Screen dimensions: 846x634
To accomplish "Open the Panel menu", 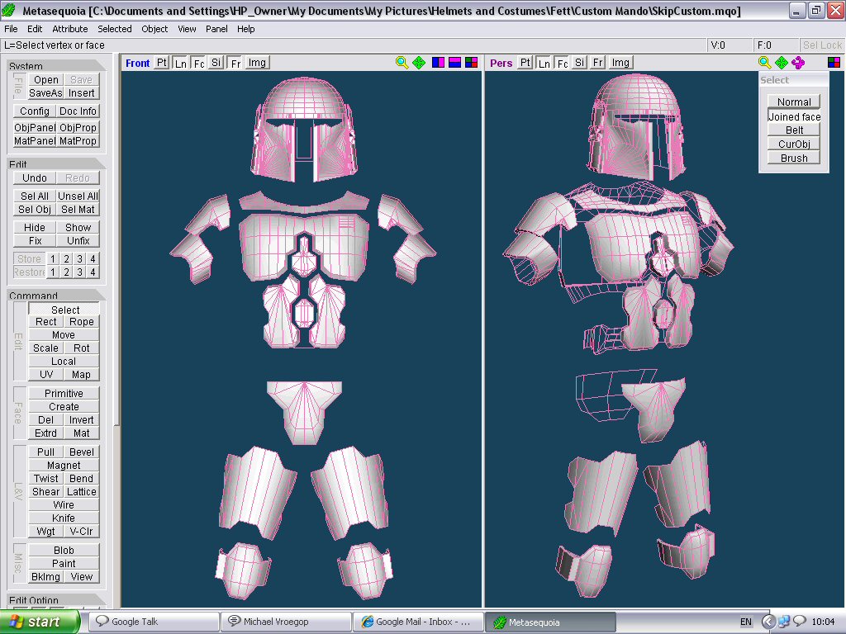I will point(216,29).
